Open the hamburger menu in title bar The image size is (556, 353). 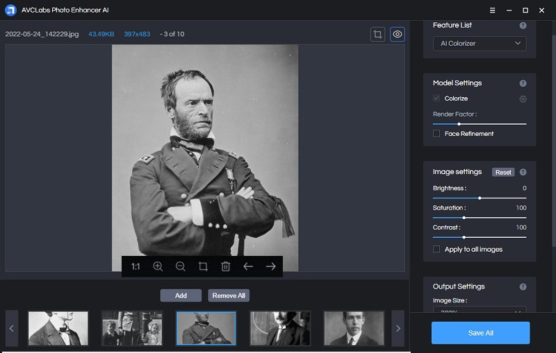[492, 10]
